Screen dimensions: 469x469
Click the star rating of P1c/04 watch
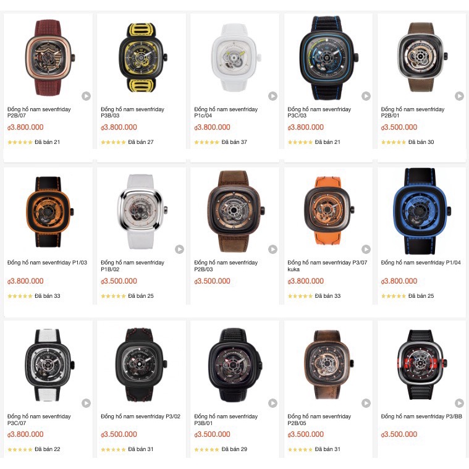[206, 142]
